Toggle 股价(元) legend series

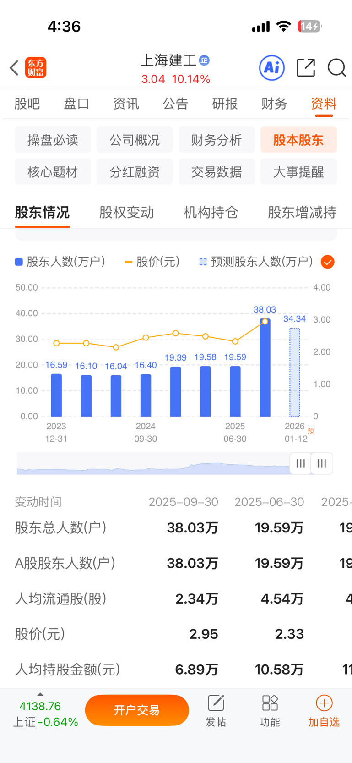[x=152, y=262]
